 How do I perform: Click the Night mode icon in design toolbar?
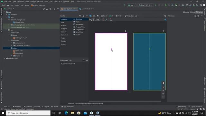[x=98, y=16]
